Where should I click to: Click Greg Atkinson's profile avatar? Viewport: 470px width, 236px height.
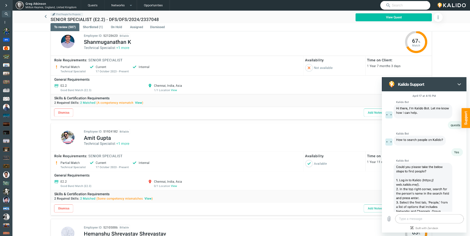[20, 5]
